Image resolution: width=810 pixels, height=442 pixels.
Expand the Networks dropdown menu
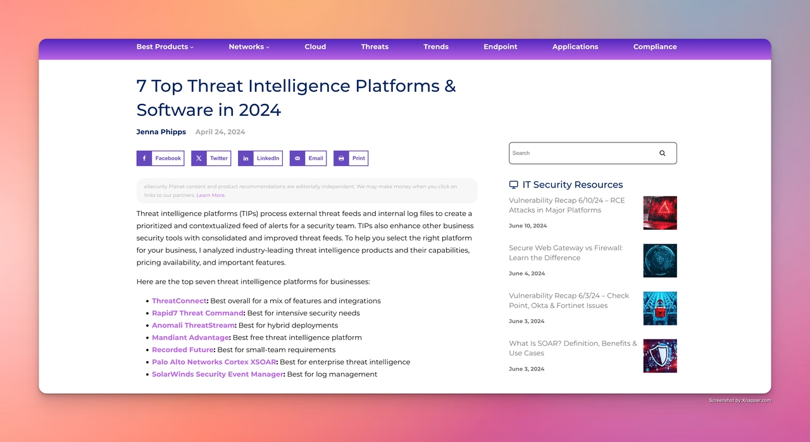coord(249,47)
